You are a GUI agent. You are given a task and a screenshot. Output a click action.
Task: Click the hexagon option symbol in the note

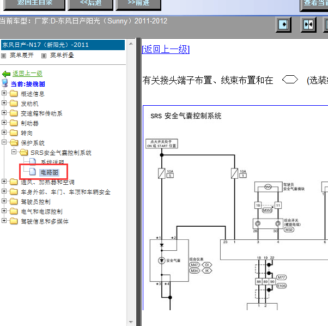[290, 80]
